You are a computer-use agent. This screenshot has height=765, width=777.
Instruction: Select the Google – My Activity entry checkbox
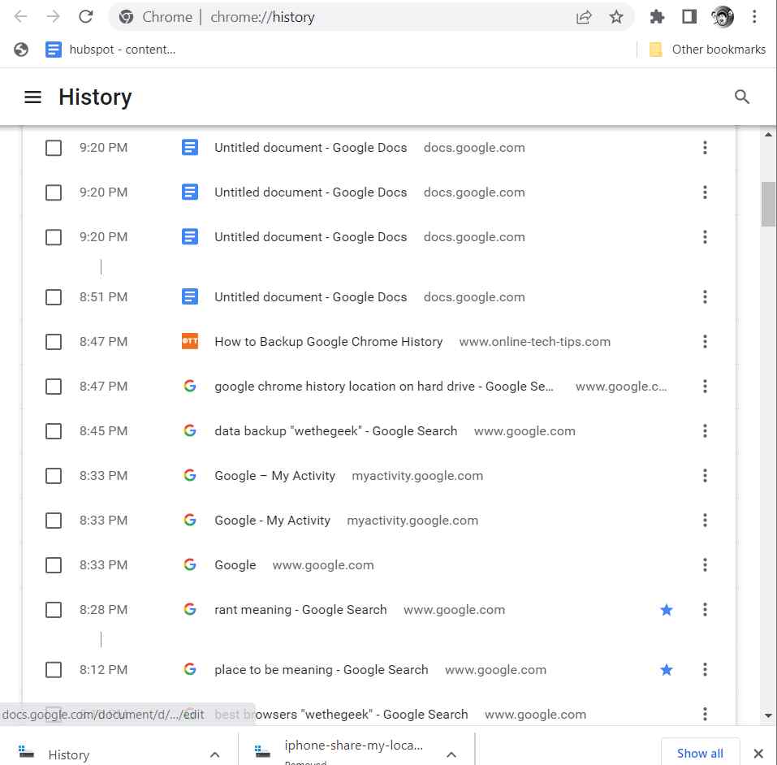tap(54, 475)
